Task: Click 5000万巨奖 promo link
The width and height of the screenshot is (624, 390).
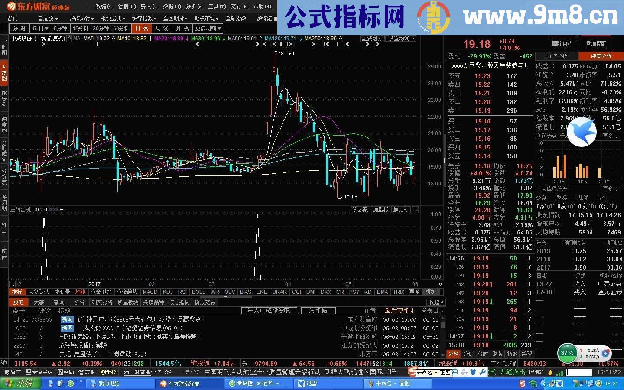Action: (x=490, y=65)
